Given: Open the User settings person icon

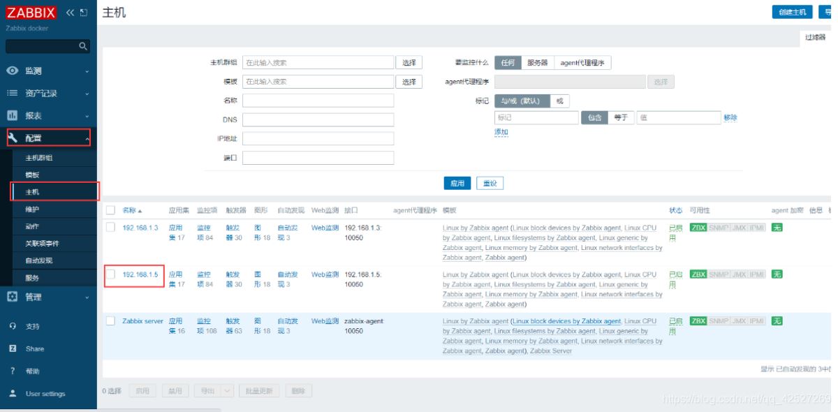Looking at the screenshot, I should tap(12, 393).
